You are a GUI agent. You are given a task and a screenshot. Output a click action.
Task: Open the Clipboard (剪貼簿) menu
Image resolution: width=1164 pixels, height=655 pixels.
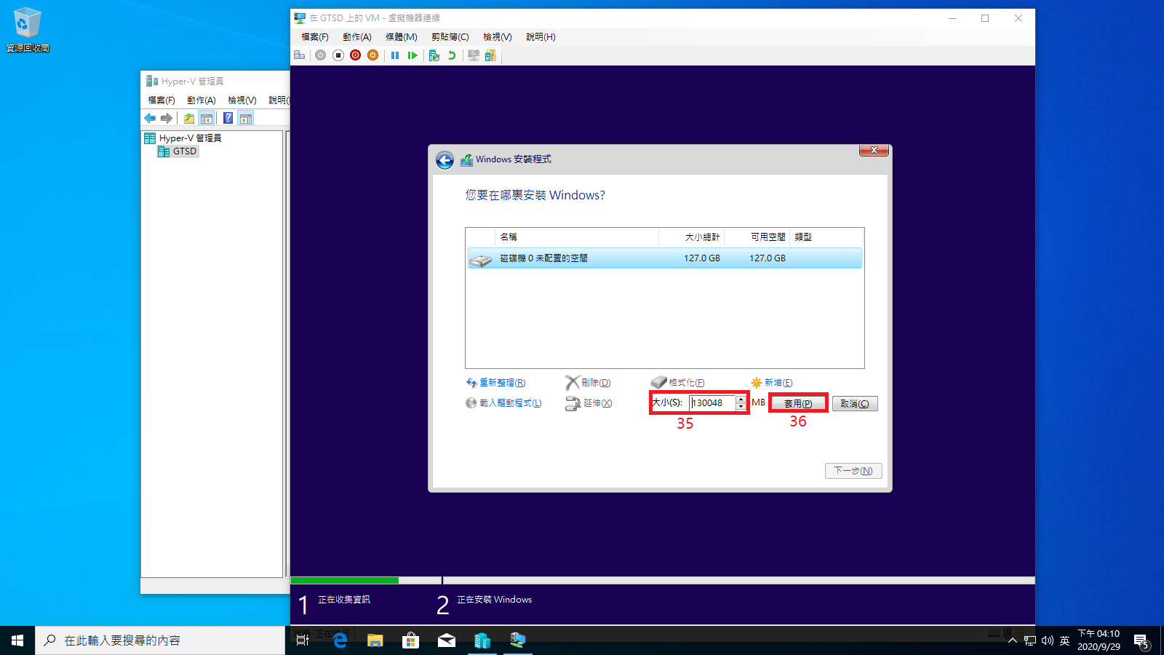(450, 37)
